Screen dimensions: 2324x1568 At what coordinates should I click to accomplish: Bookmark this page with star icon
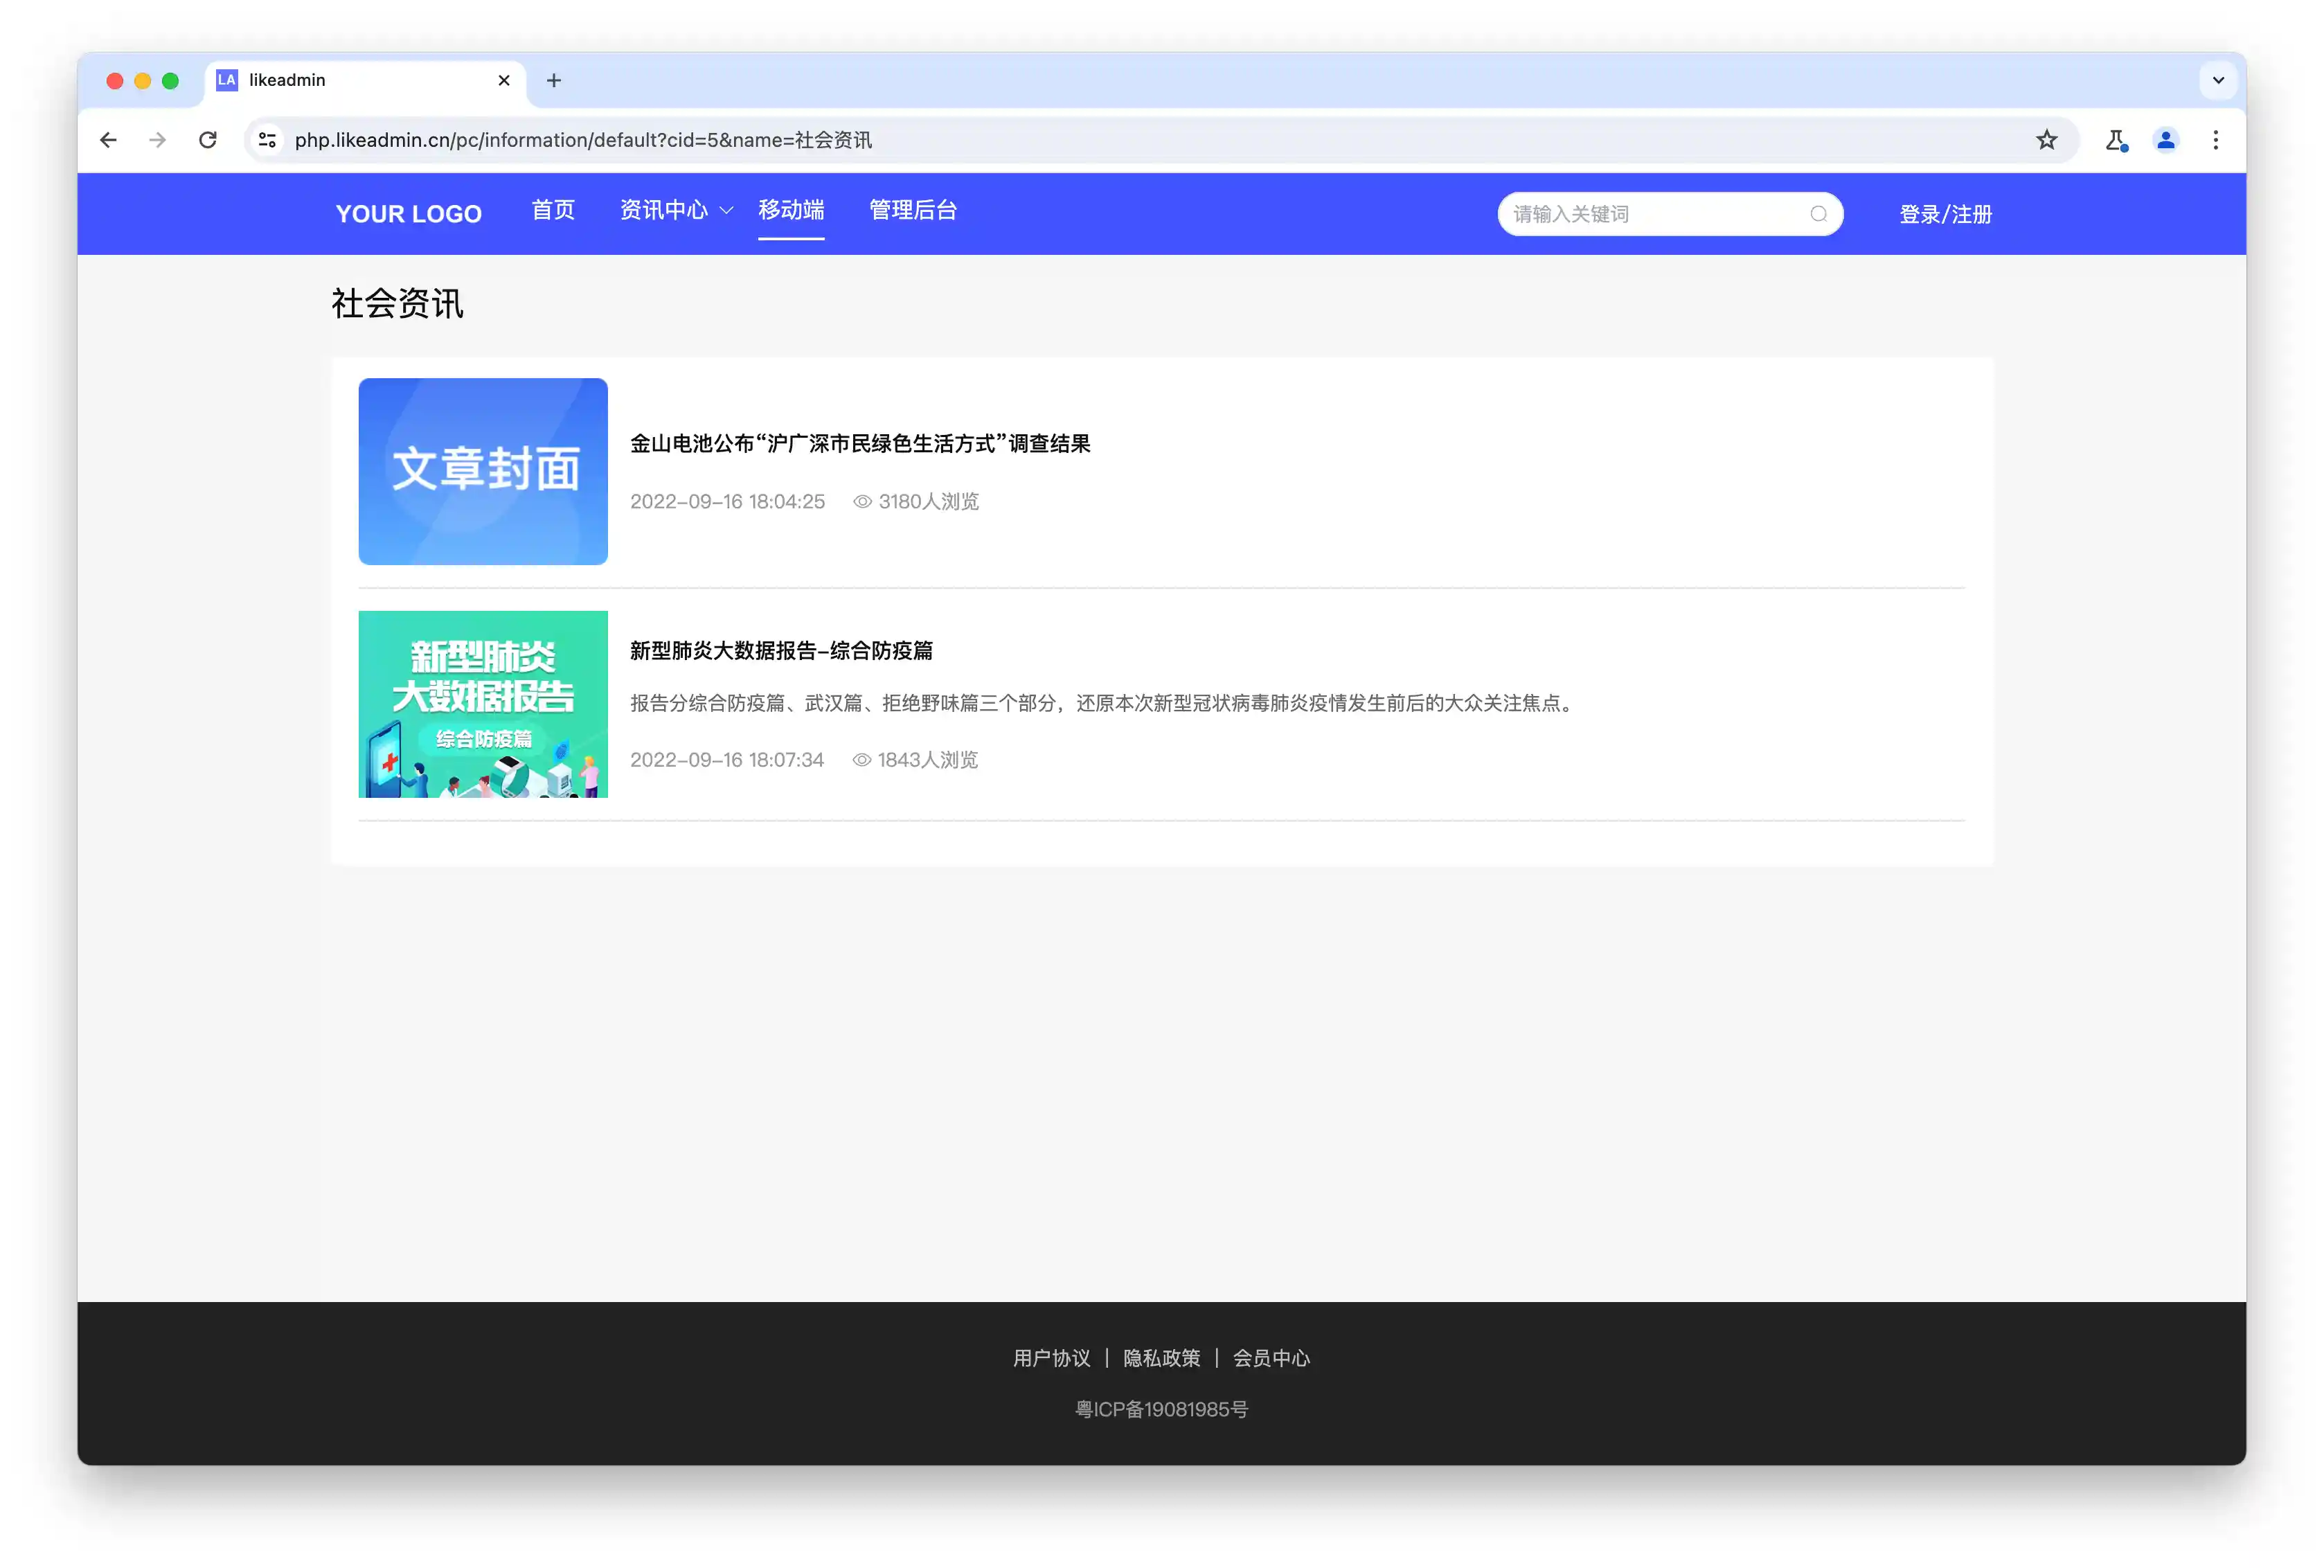pos(2046,140)
